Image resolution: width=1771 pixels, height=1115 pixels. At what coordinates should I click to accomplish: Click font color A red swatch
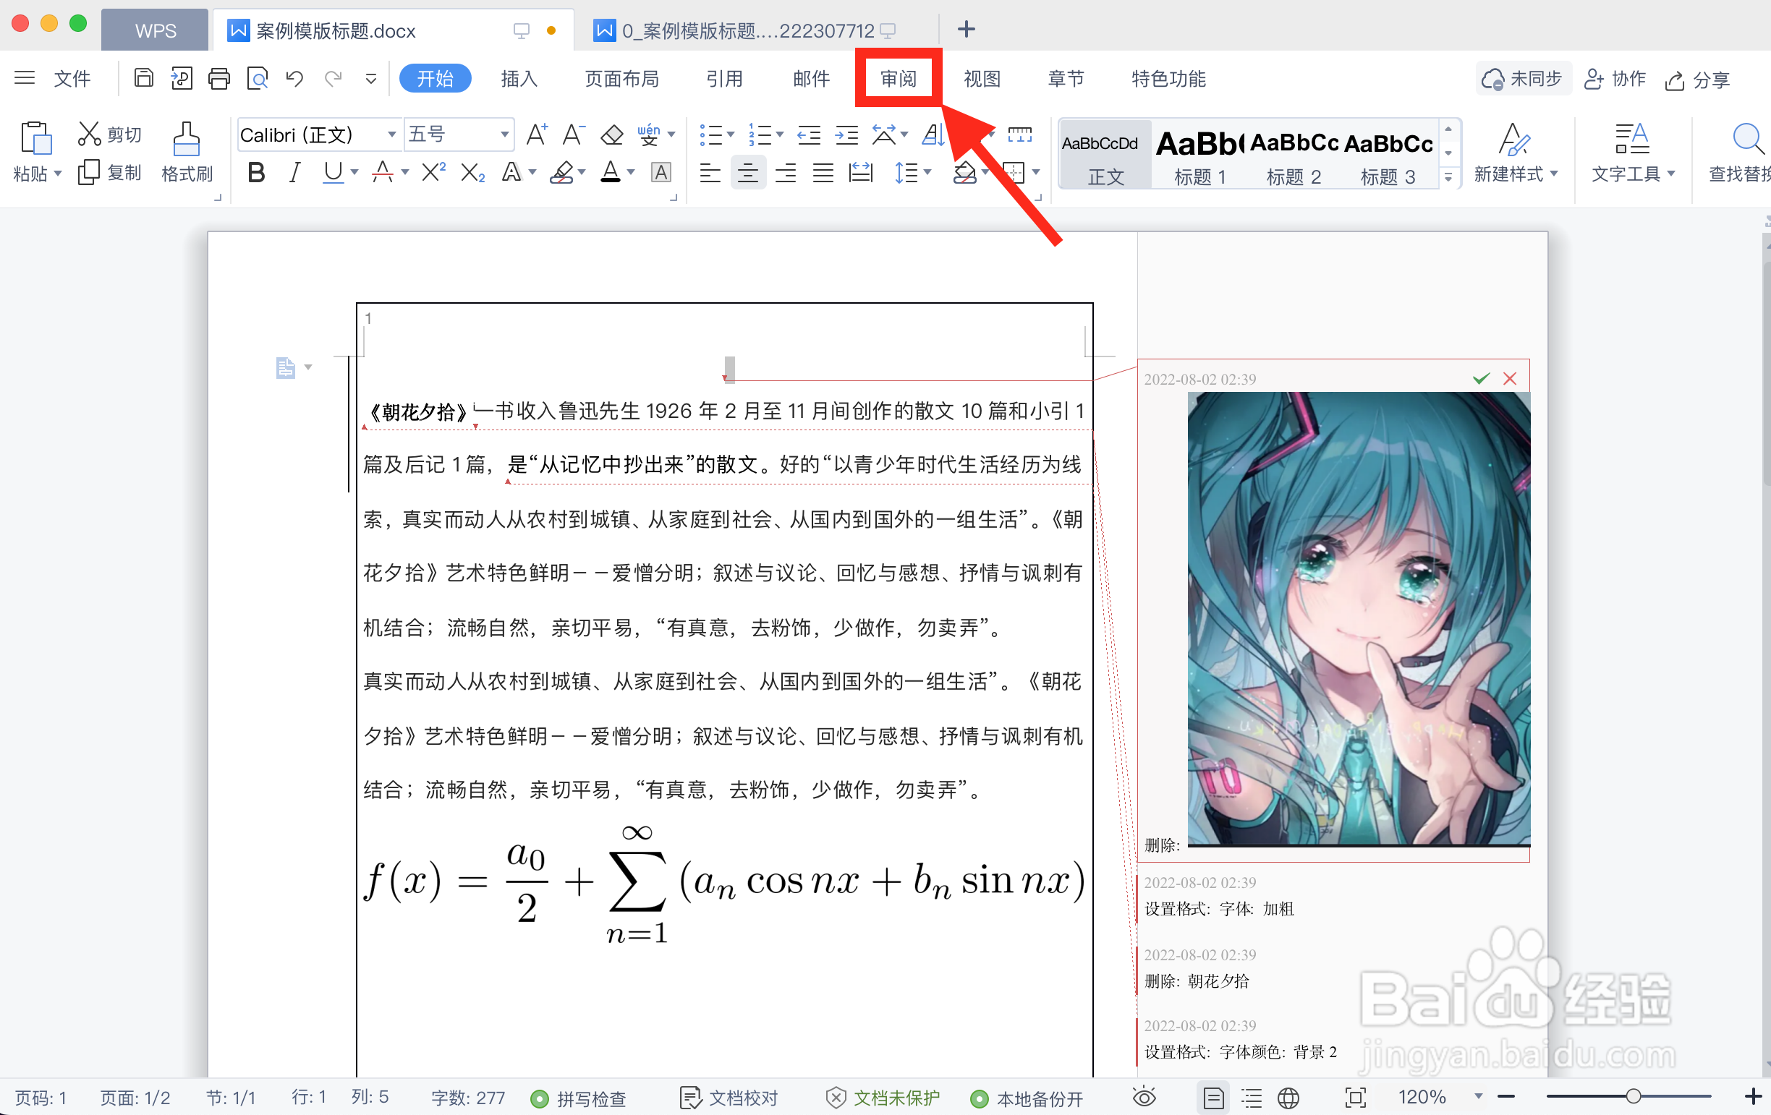click(x=383, y=173)
